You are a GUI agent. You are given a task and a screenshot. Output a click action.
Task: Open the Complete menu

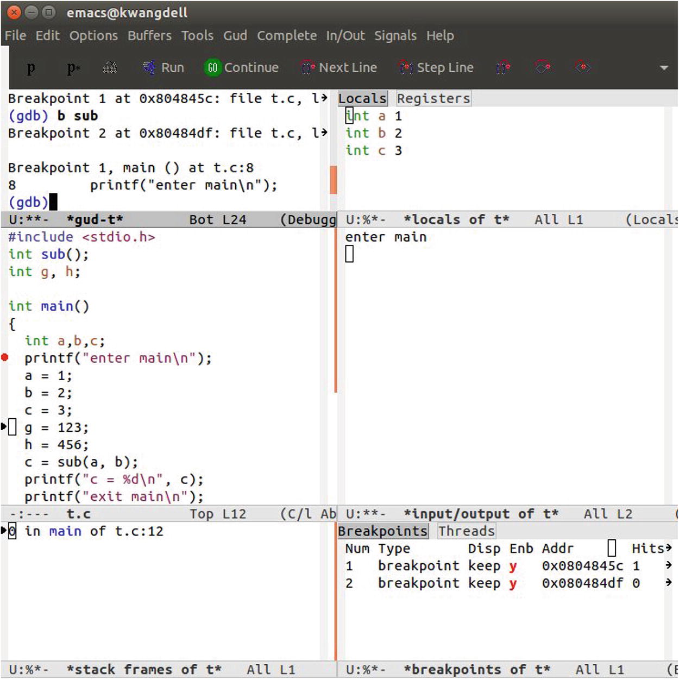[287, 36]
